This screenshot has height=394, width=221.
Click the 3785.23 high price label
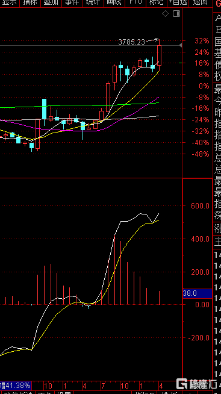[132, 42]
